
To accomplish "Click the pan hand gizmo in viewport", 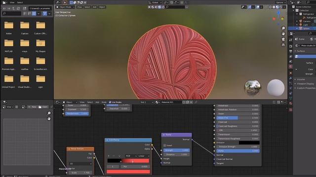I will tap(283, 34).
